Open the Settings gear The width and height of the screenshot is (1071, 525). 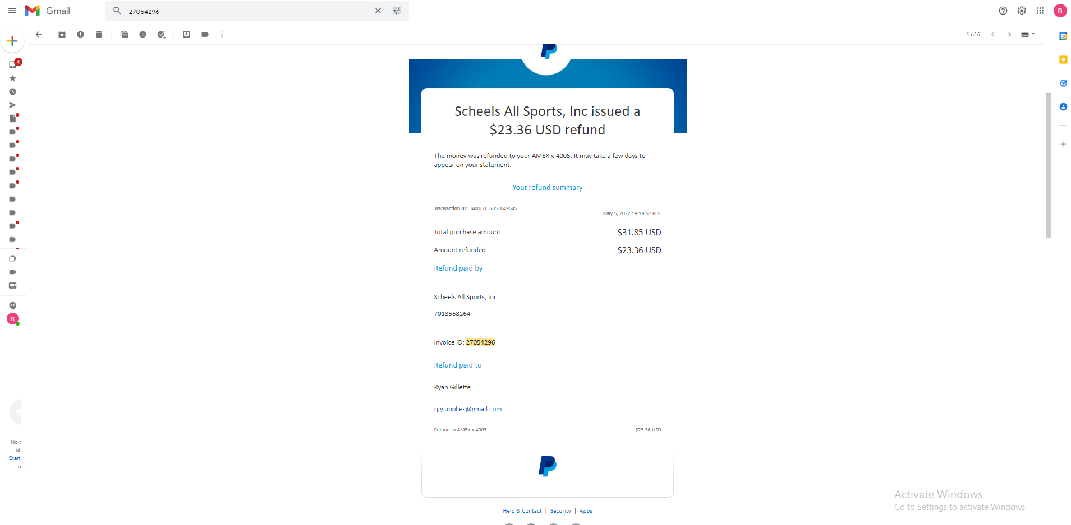[1022, 11]
